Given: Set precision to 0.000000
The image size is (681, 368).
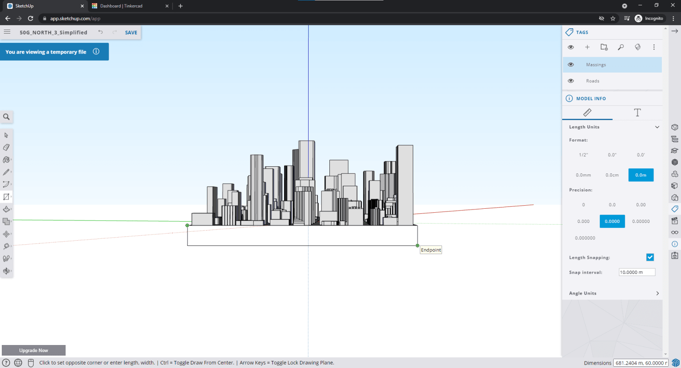Looking at the screenshot, I should click(x=585, y=238).
